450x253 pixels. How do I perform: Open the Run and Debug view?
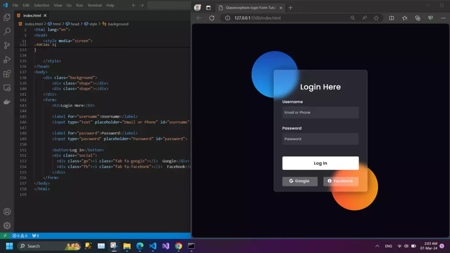[7, 59]
